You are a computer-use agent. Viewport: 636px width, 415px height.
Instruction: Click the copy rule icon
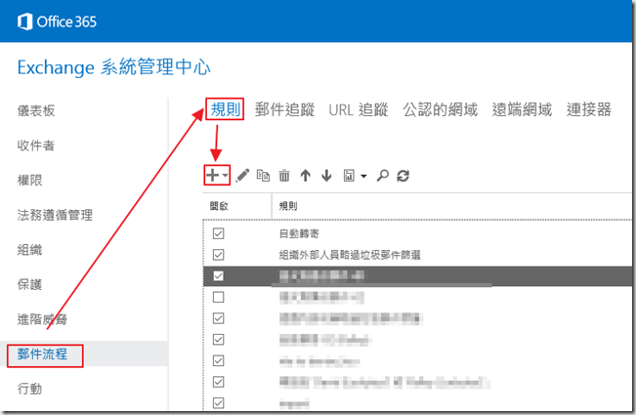point(263,176)
